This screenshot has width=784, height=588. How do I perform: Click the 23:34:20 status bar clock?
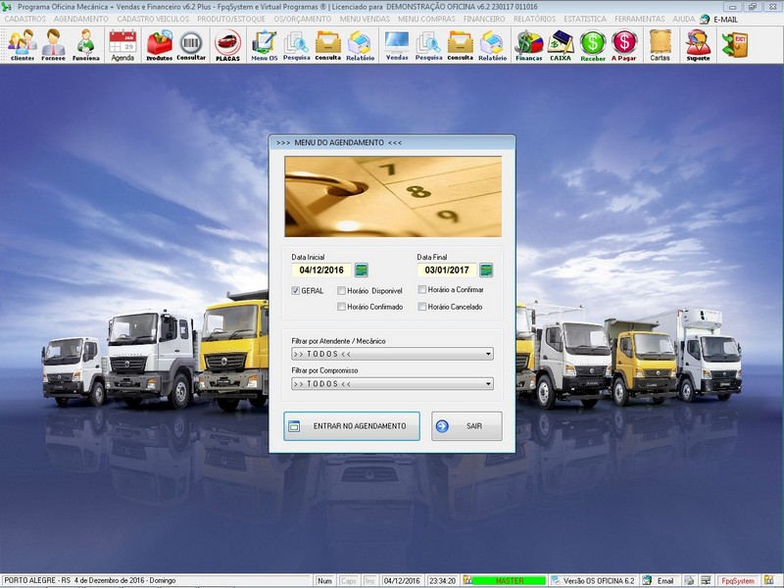point(442,581)
